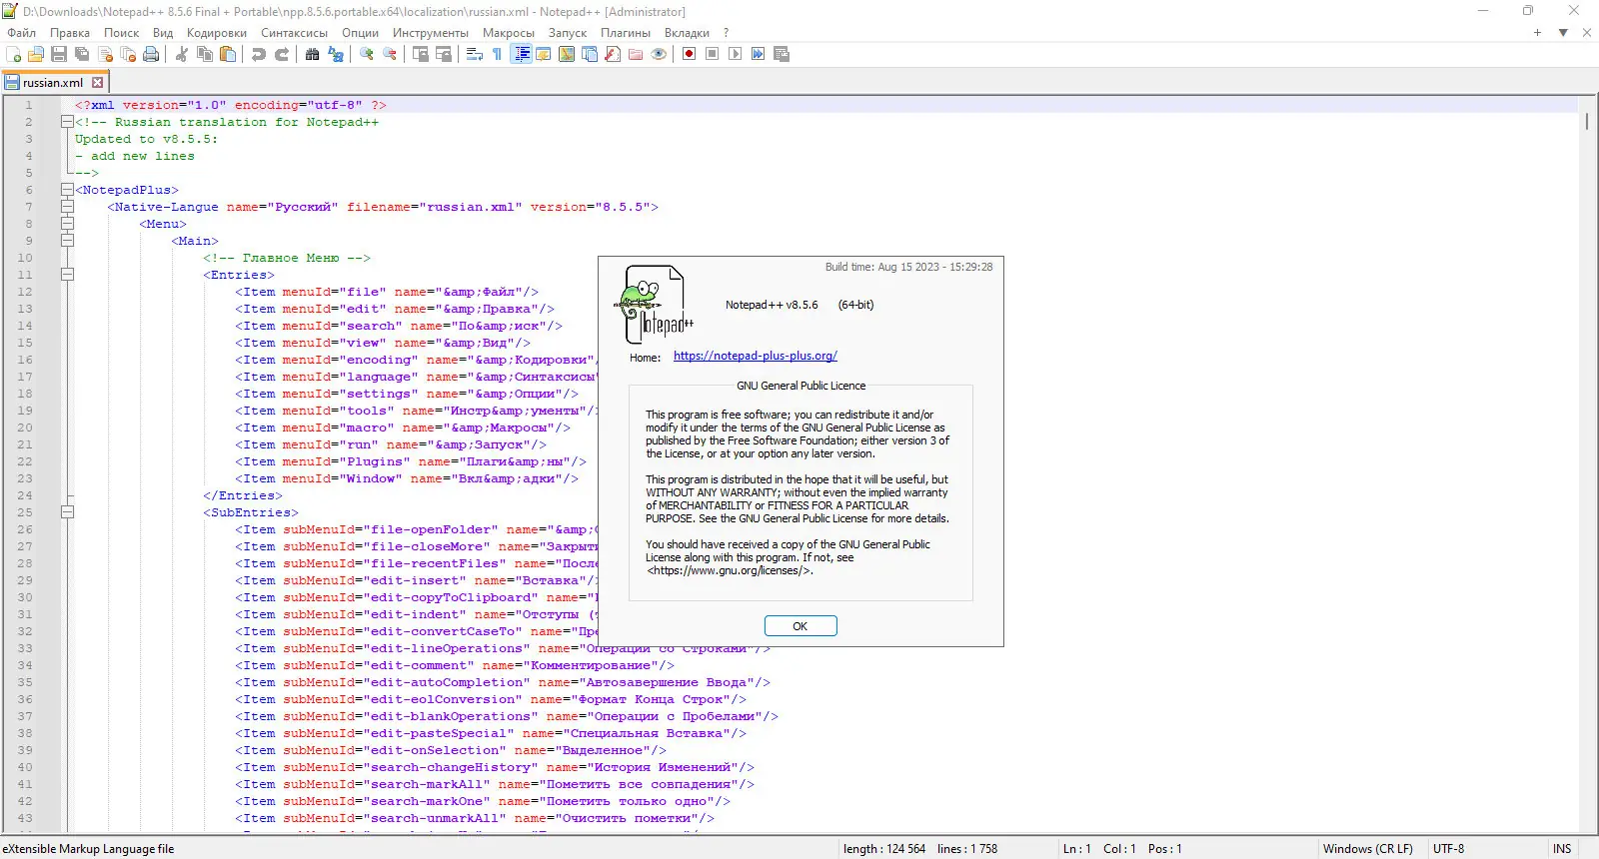This screenshot has height=859, width=1599.
Task: Open the Поиск menu
Action: tap(122, 33)
